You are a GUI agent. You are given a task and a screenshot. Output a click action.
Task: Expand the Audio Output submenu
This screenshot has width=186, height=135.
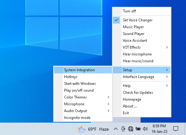click(x=83, y=111)
